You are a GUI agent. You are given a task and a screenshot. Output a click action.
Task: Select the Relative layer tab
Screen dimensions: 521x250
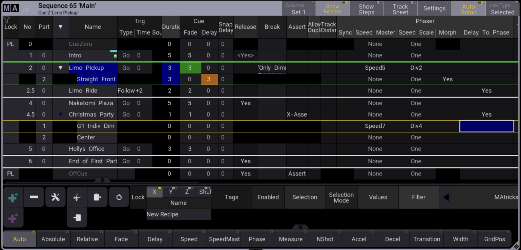pyautogui.click(x=87, y=239)
